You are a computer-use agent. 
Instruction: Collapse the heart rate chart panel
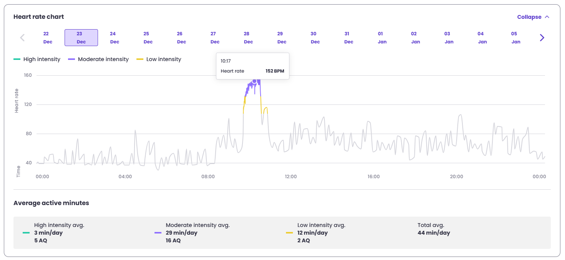[x=529, y=17]
